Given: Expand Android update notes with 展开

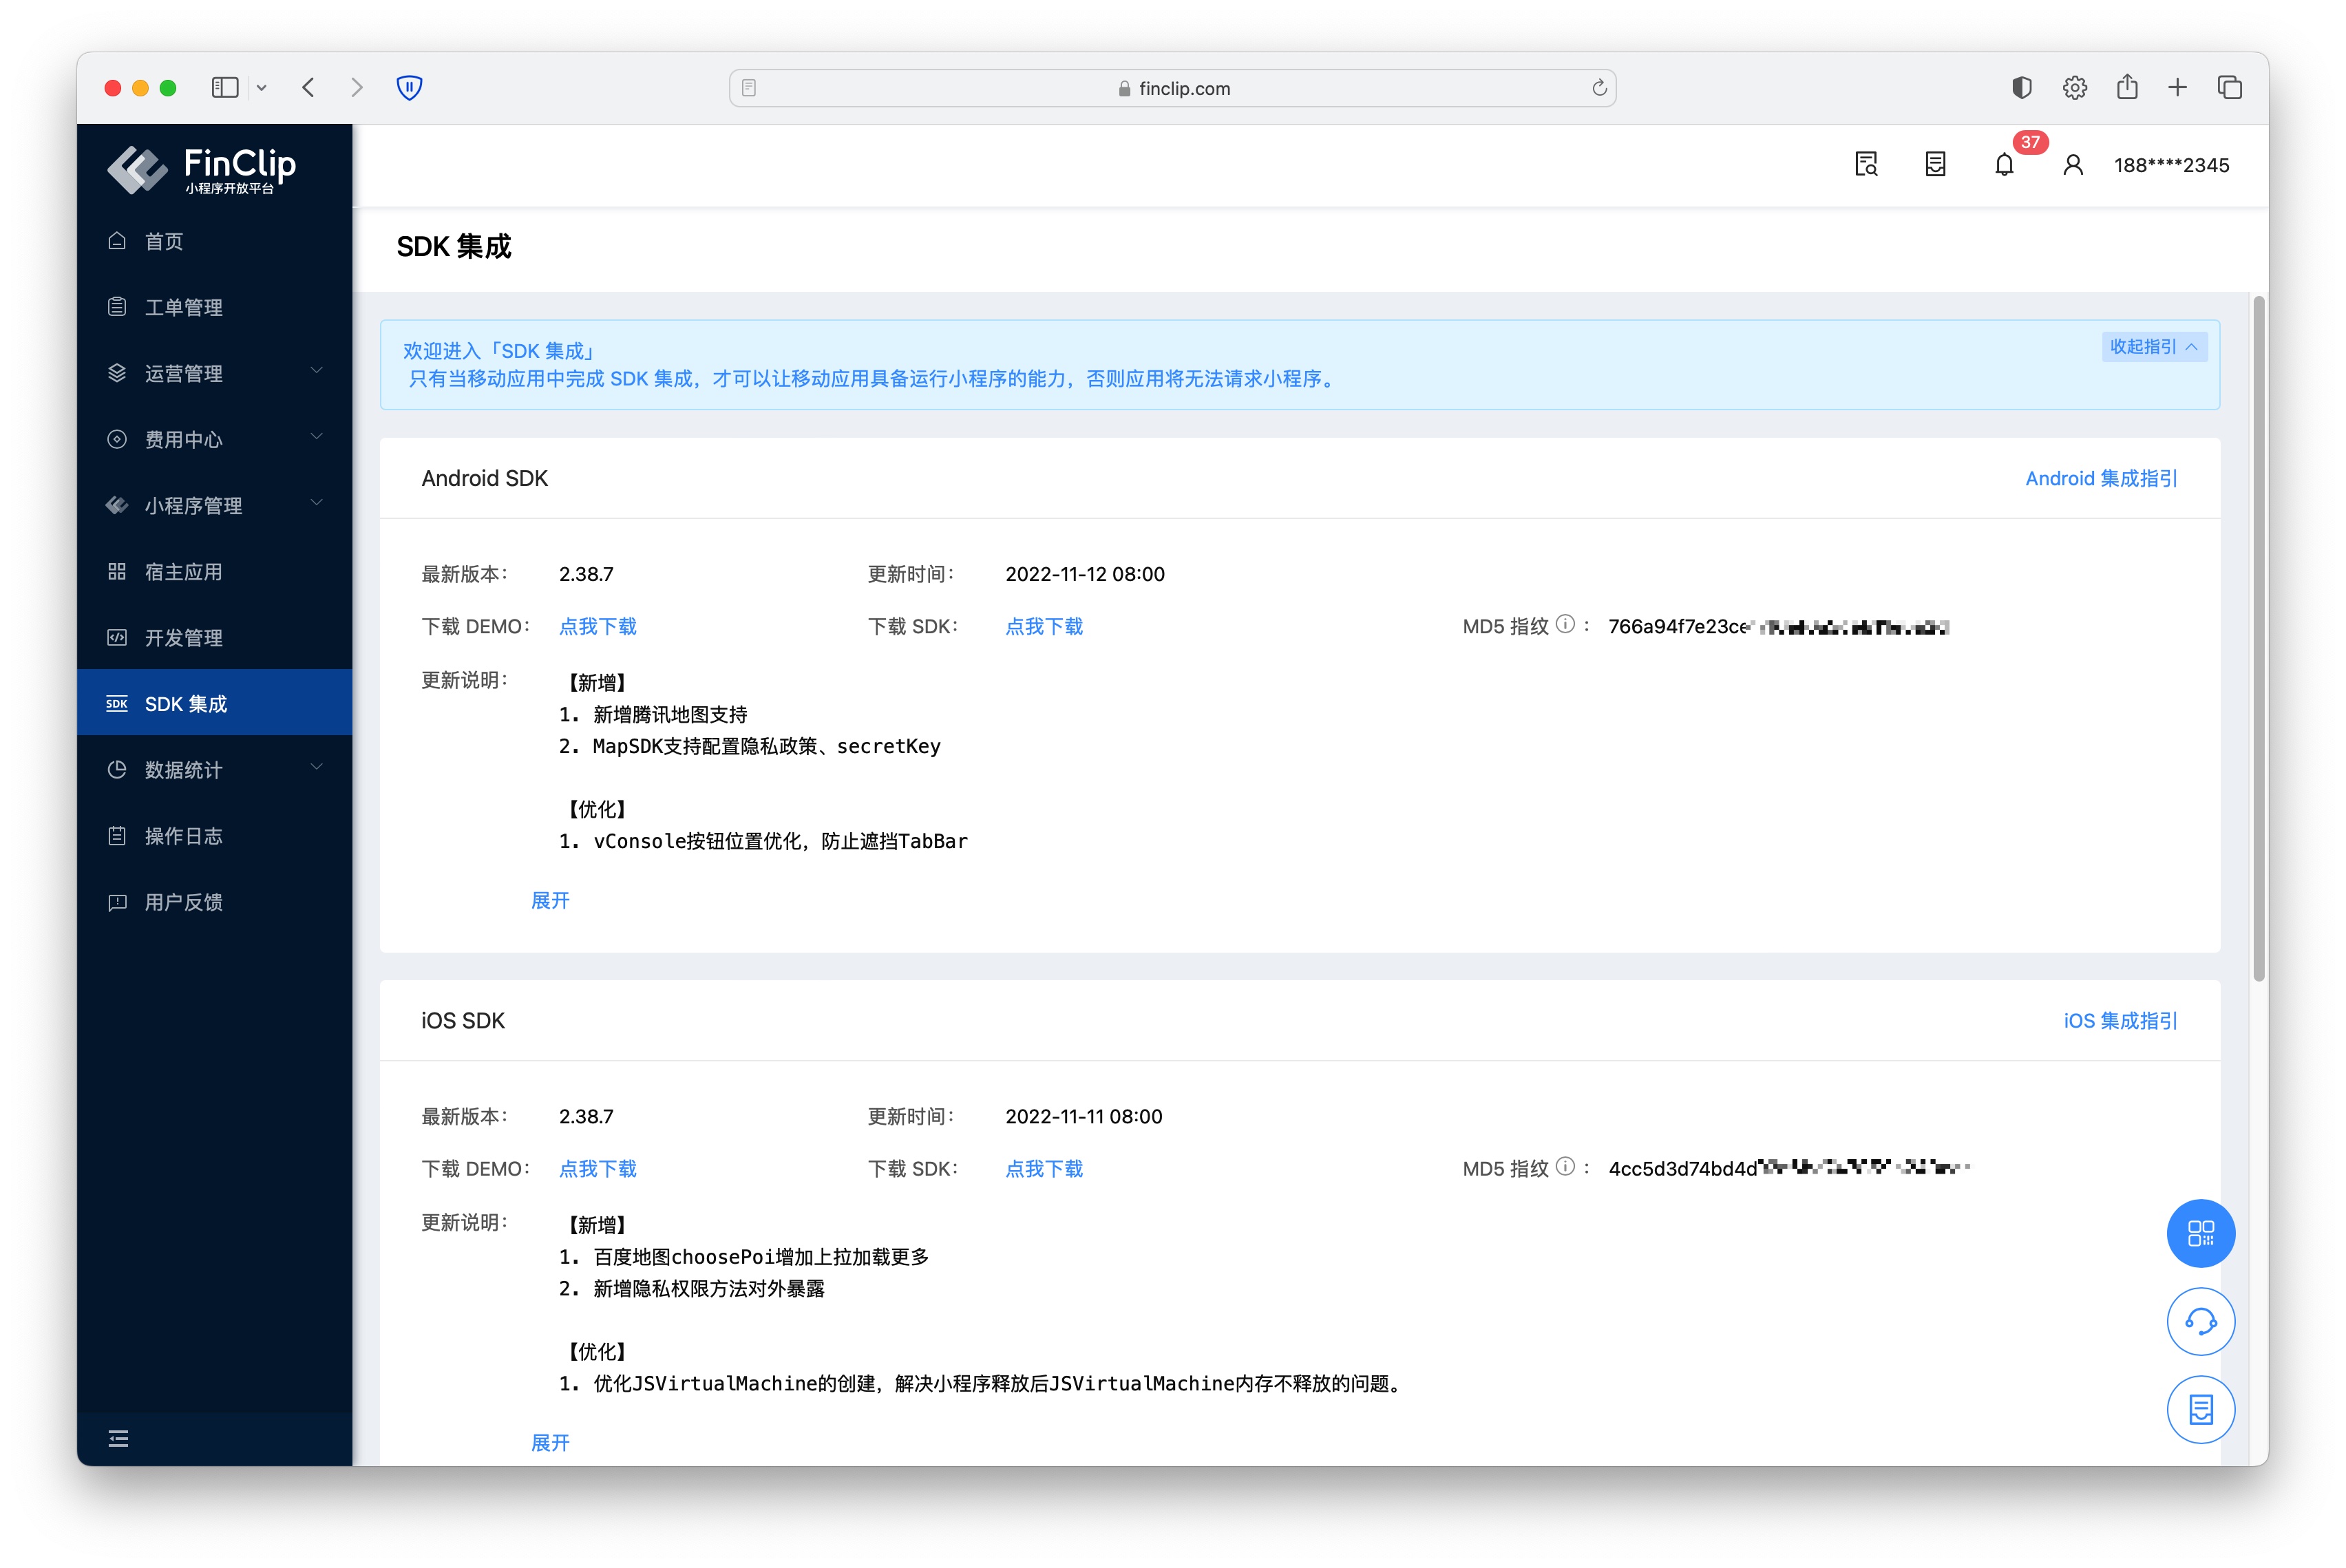Looking at the screenshot, I should tap(550, 900).
